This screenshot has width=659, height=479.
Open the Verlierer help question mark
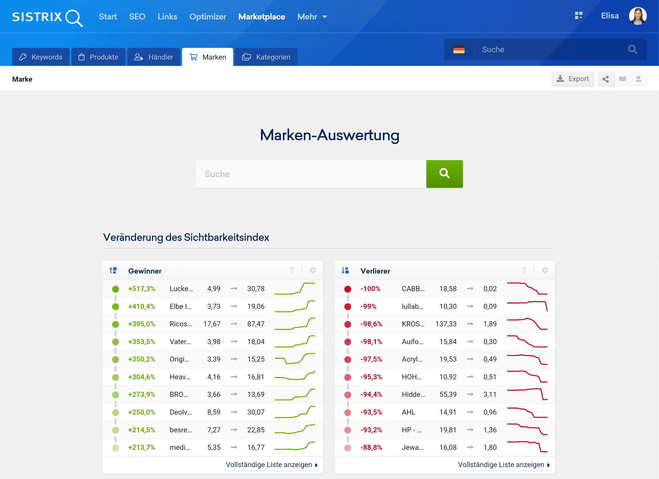[524, 270]
